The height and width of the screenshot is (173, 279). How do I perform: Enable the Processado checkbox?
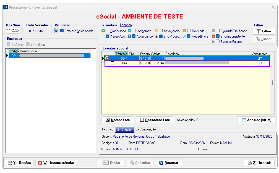(108, 31)
